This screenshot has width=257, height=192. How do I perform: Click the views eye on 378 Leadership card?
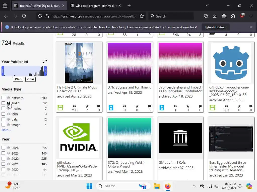point(175,106)
